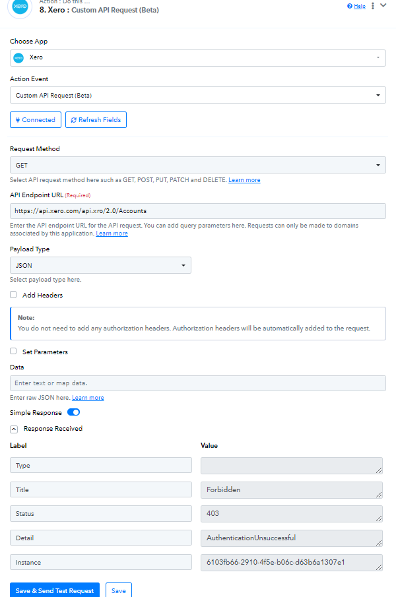Open the Help question mark icon
The image size is (396, 597).
click(x=350, y=6)
